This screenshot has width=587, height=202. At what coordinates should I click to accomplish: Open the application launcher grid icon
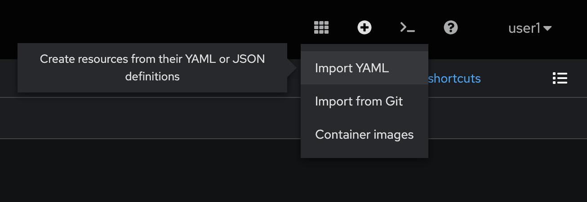point(321,28)
